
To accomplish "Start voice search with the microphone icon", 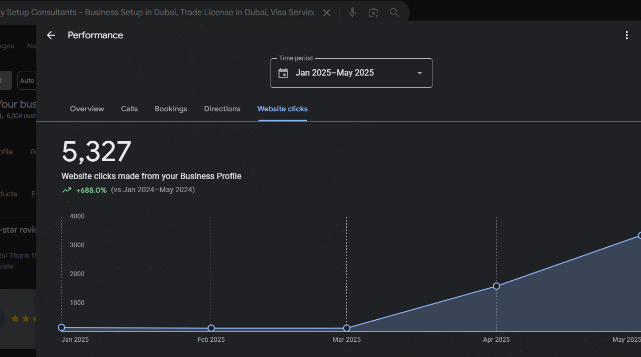I will 353,13.
